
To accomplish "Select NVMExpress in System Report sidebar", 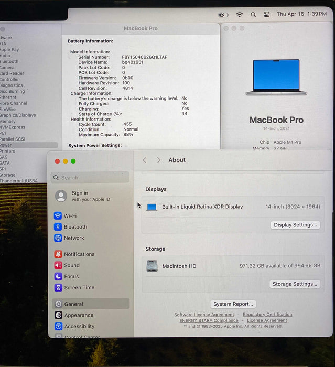I will pyautogui.click(x=13, y=127).
